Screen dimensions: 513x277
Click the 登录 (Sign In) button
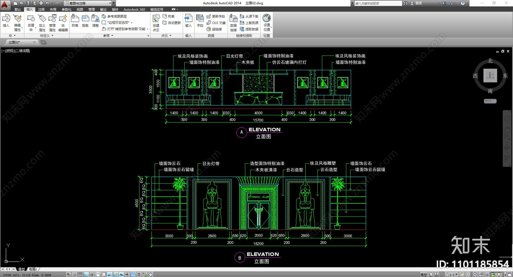pos(416,3)
